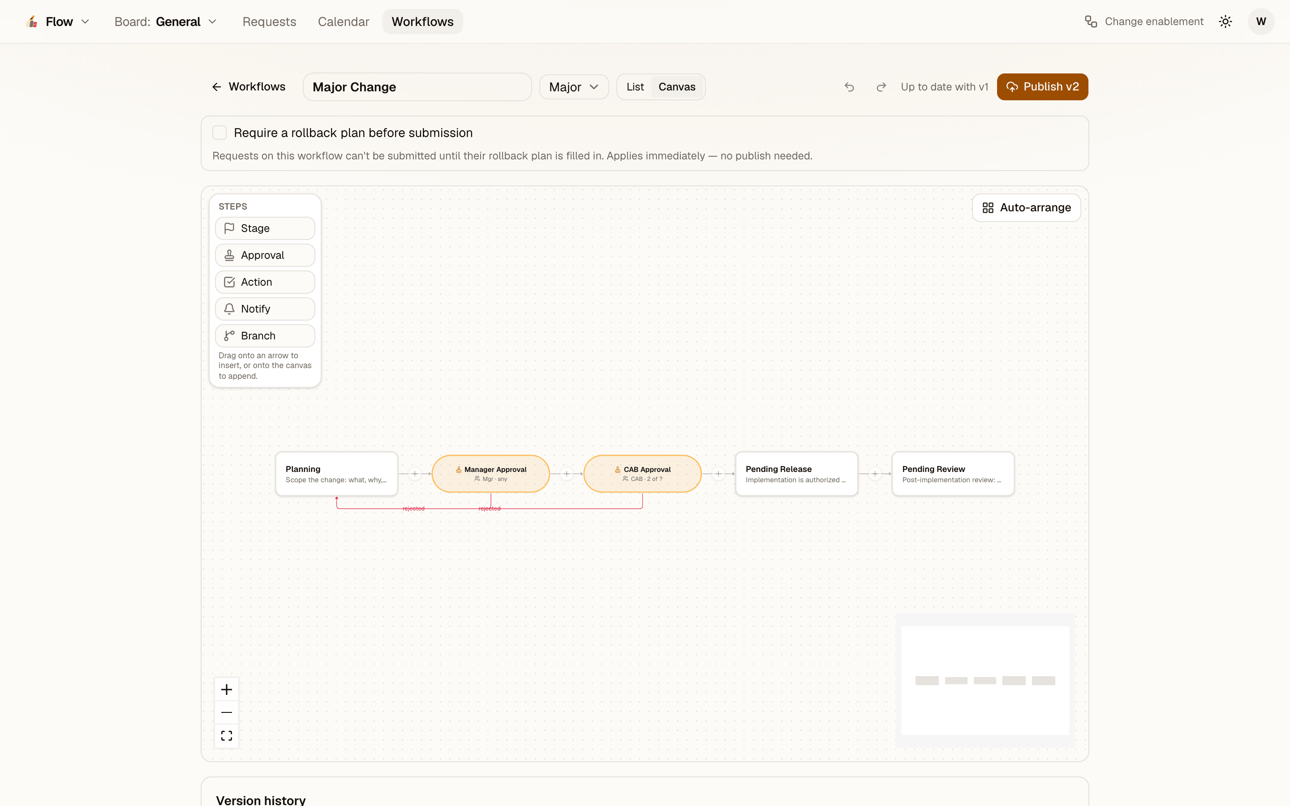This screenshot has width=1290, height=806.
Task: Redo the last edit
Action: [x=881, y=87]
